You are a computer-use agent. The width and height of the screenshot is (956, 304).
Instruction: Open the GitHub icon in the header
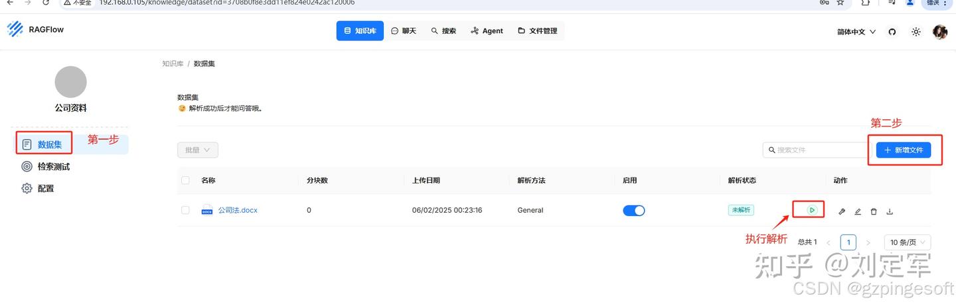pyautogui.click(x=892, y=32)
